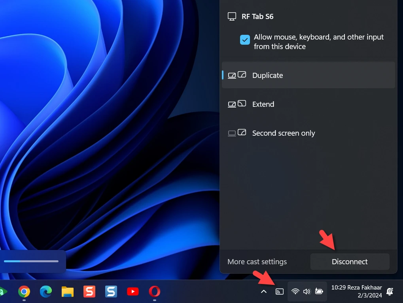The height and width of the screenshot is (303, 403).
Task: Launch YouTube app from taskbar
Action: pyautogui.click(x=133, y=292)
